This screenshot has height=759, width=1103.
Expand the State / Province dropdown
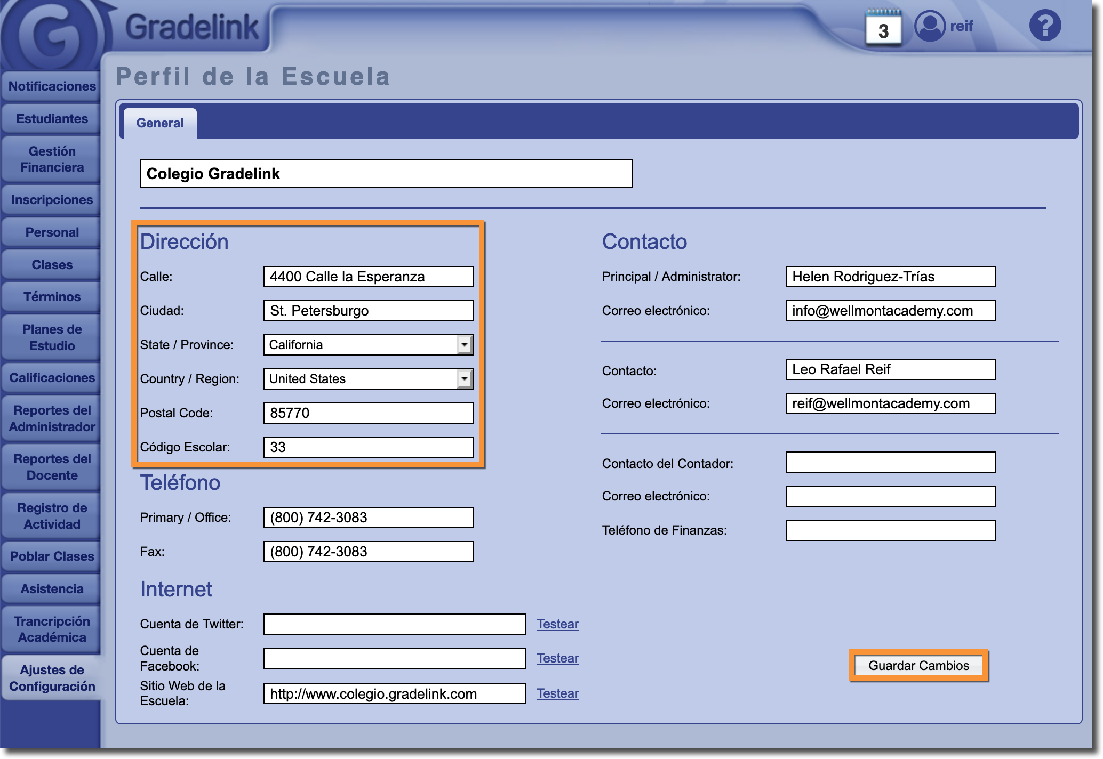[x=464, y=345]
